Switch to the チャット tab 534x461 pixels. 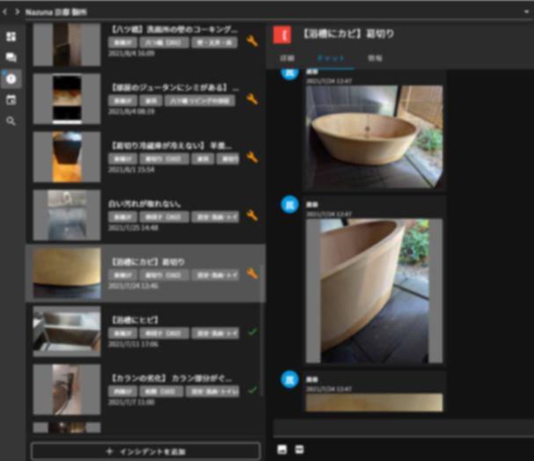pos(331,58)
